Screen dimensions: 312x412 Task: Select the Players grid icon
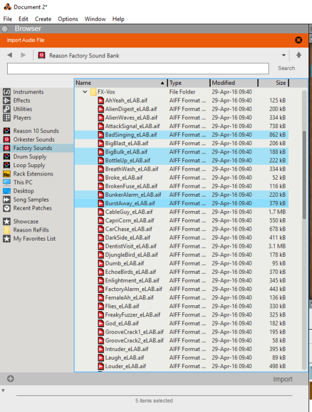(x=7, y=117)
